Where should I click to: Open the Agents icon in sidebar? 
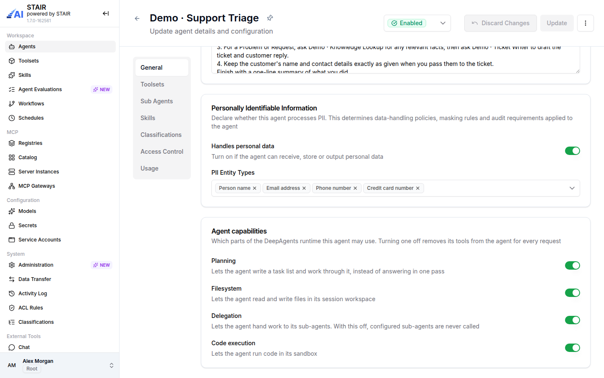[x=12, y=47]
